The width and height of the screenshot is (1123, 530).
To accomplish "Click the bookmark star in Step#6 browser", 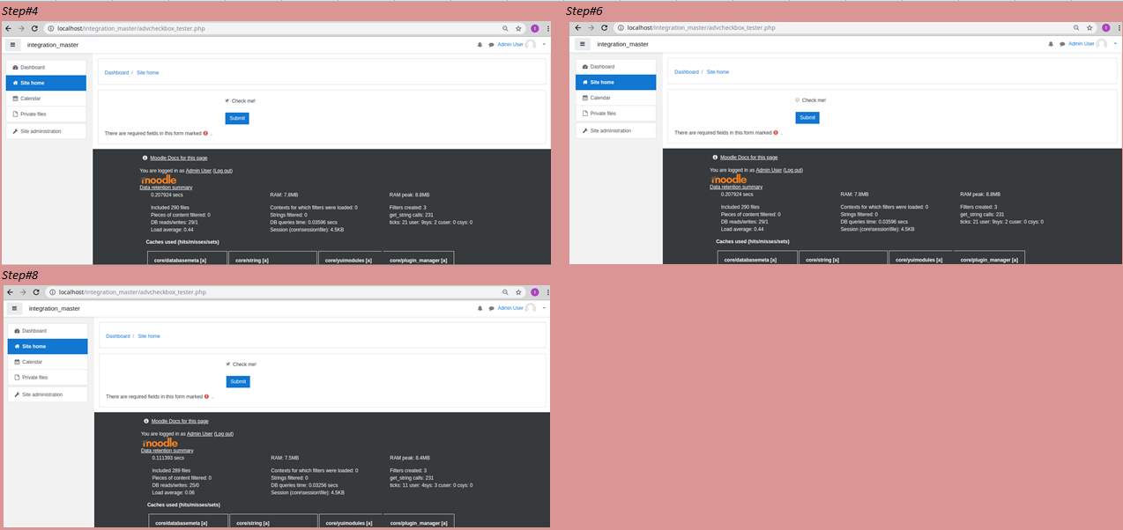I will 1090,28.
